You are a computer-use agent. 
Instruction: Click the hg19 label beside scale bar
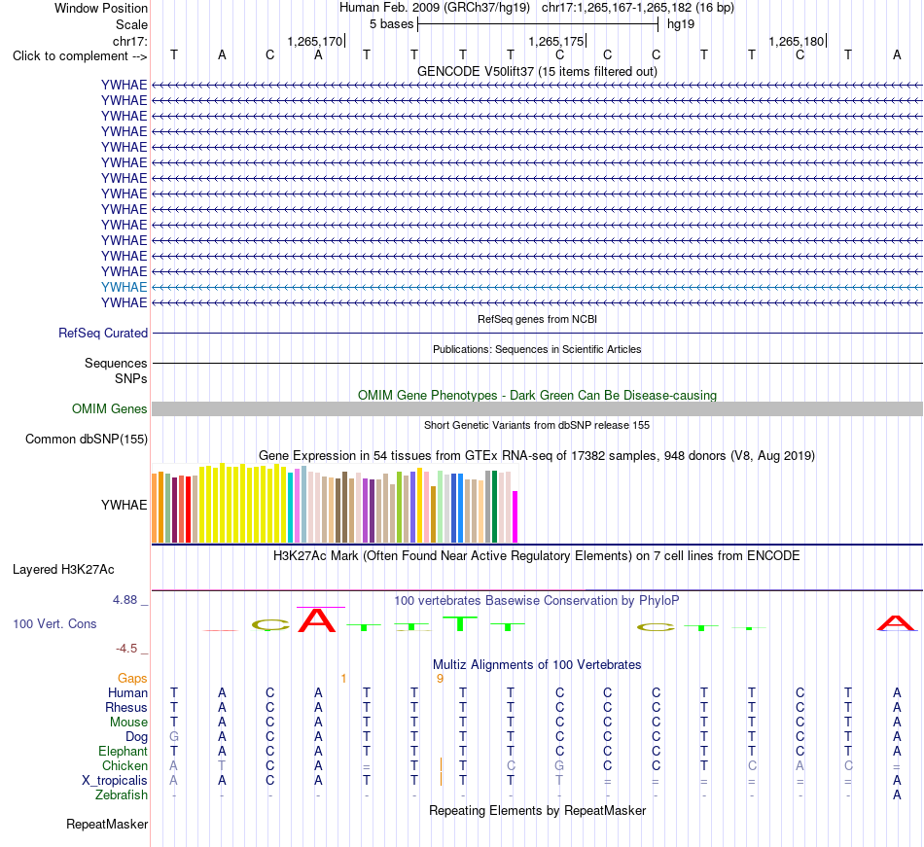click(681, 24)
